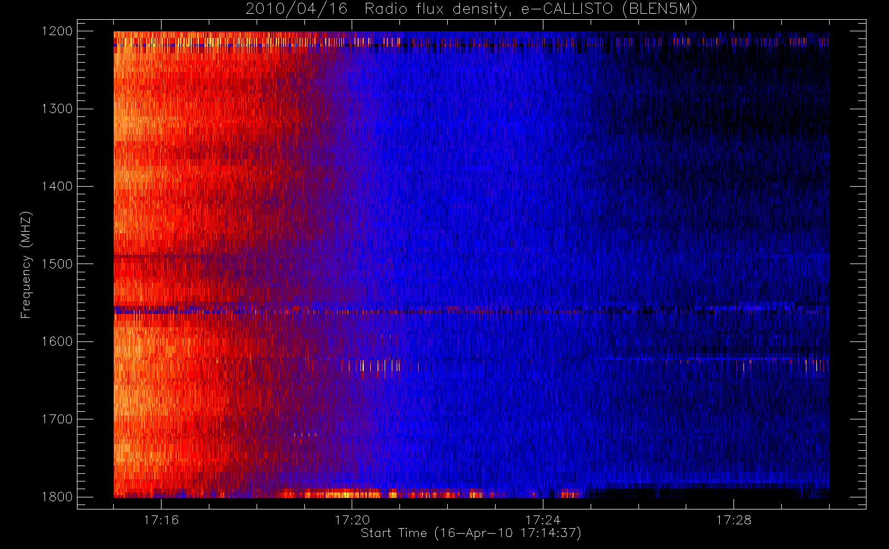Click the date '2010/04/16' in the title
The image size is (889, 549).
pyautogui.click(x=296, y=9)
